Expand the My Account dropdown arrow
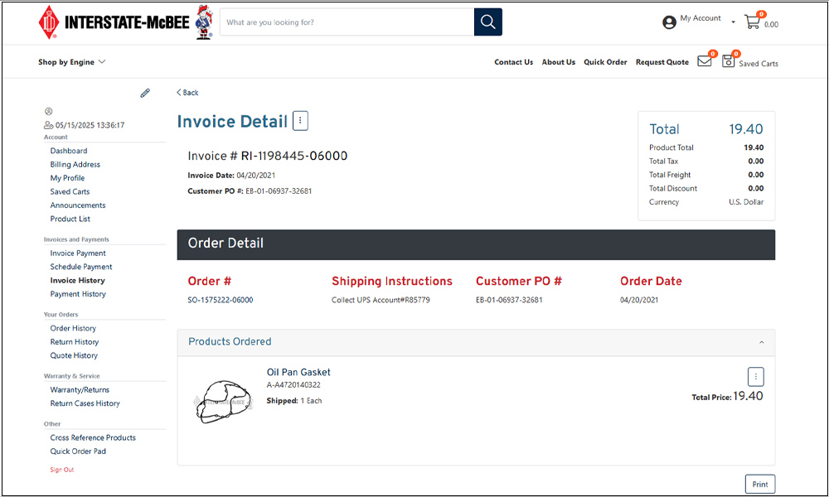The height and width of the screenshot is (497, 829). click(x=734, y=22)
